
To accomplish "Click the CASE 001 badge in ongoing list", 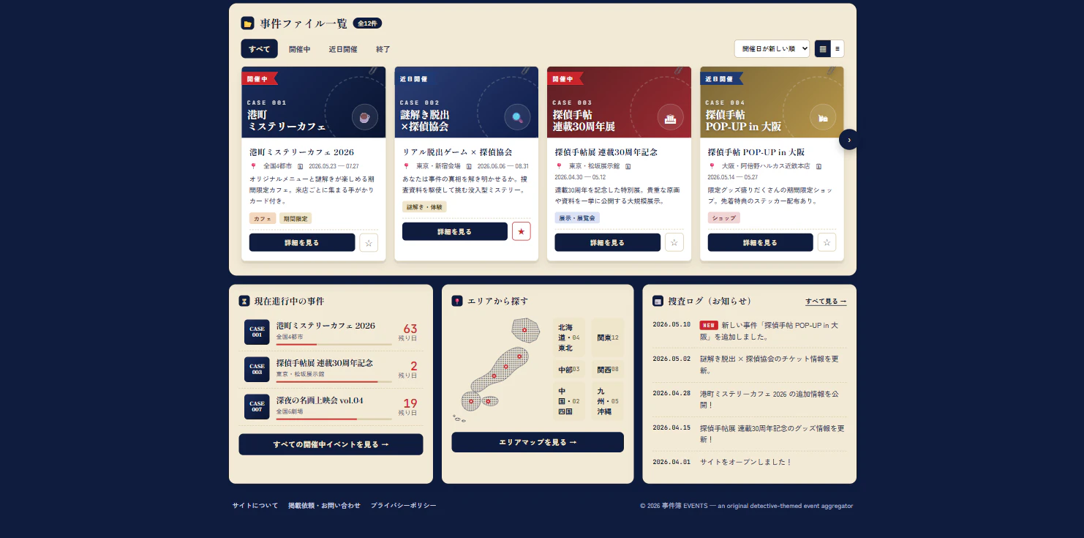I will pyautogui.click(x=257, y=332).
